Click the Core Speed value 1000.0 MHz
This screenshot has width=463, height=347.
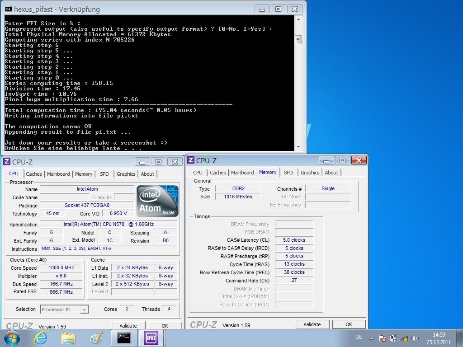point(61,267)
